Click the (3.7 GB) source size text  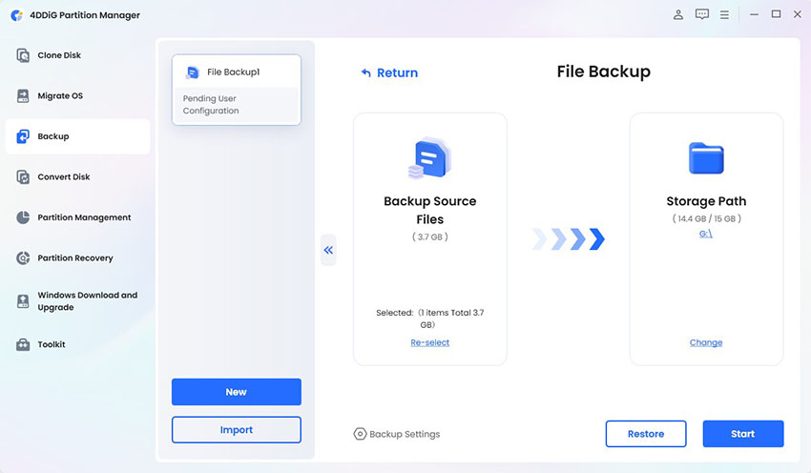tap(429, 236)
